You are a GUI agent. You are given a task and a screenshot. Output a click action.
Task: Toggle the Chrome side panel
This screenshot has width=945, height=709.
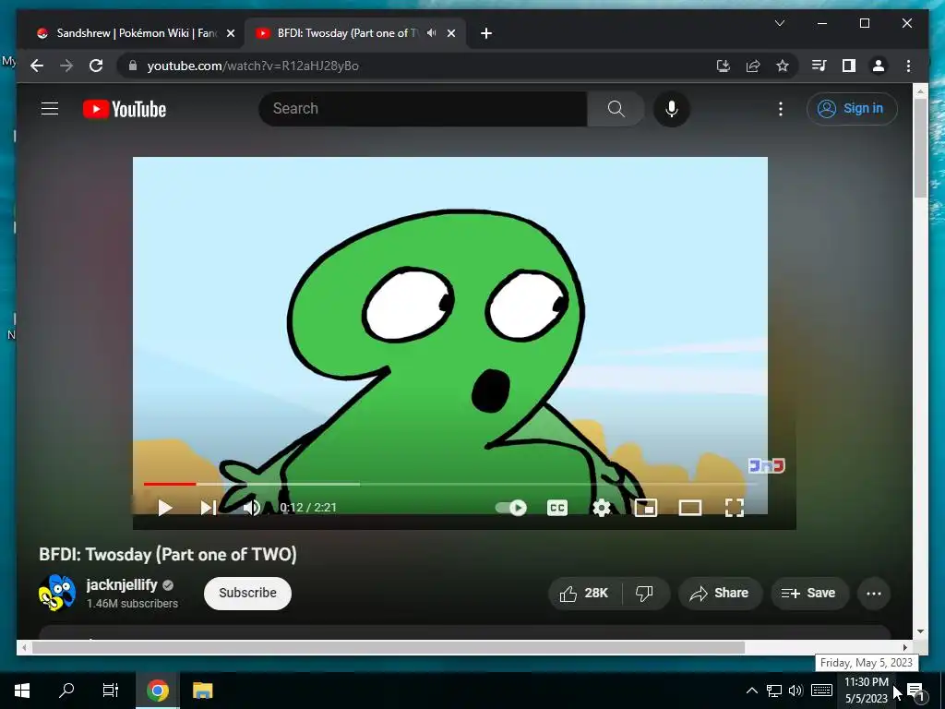click(x=849, y=66)
